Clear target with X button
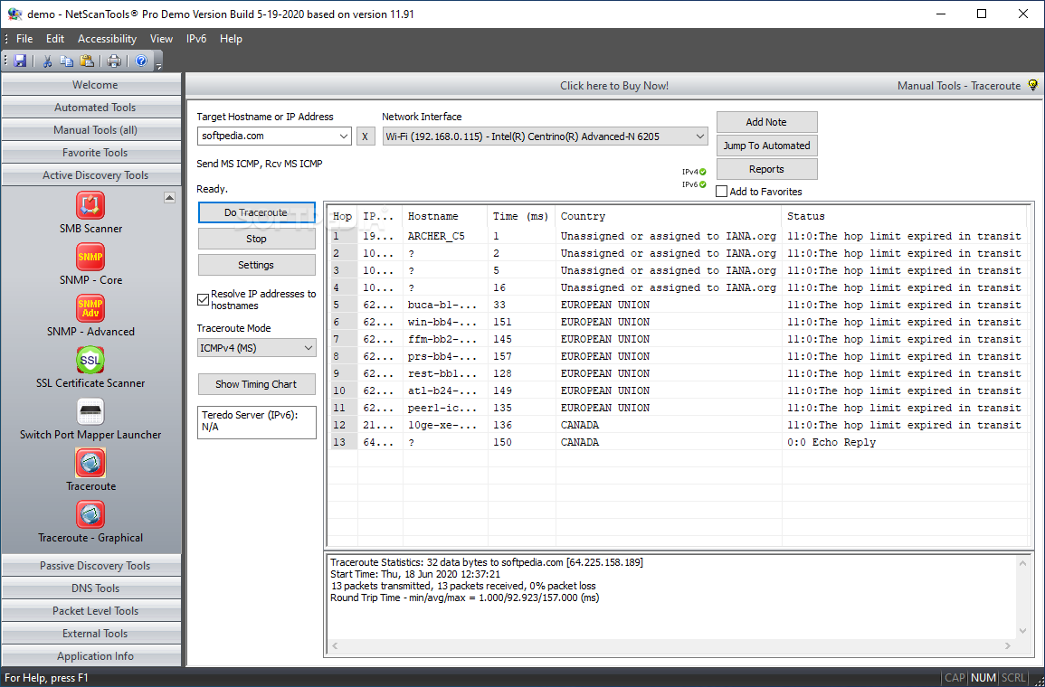The height and width of the screenshot is (687, 1045). pyautogui.click(x=366, y=136)
